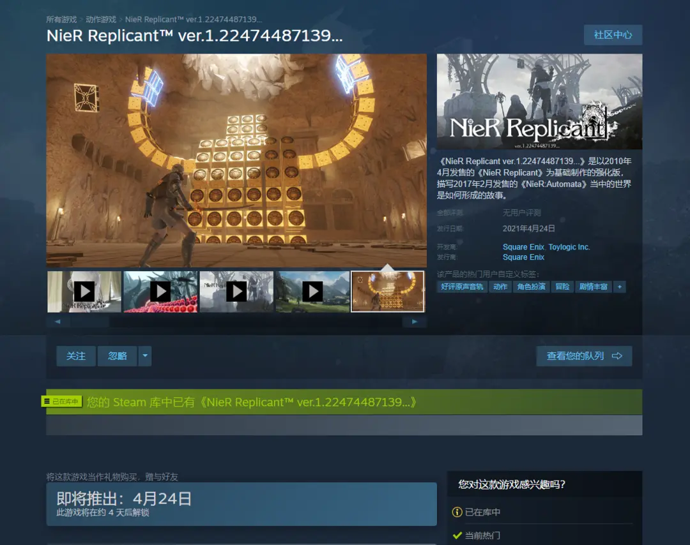The height and width of the screenshot is (545, 690).
Task: Select the 动作 tag
Action: click(500, 287)
